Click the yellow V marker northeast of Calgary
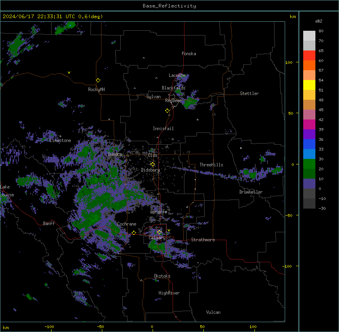 [169, 230]
